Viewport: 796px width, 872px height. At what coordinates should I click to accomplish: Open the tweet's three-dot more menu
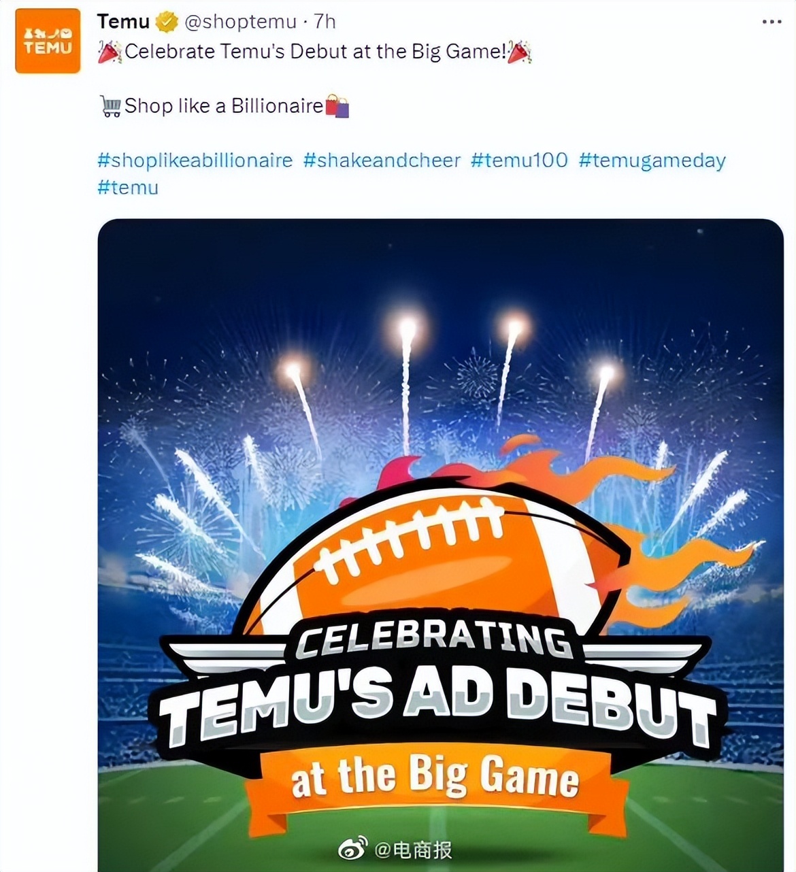click(x=772, y=22)
